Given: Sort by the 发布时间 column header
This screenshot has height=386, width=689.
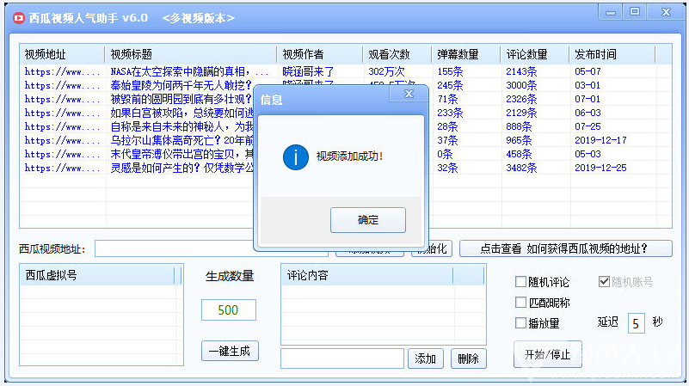Looking at the screenshot, I should pyautogui.click(x=612, y=54).
